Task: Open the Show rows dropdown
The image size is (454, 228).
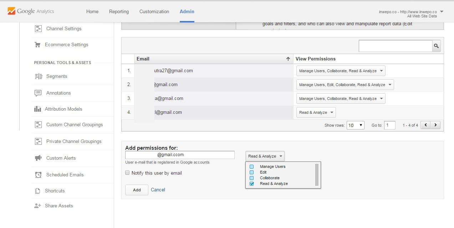Action: click(x=356, y=125)
